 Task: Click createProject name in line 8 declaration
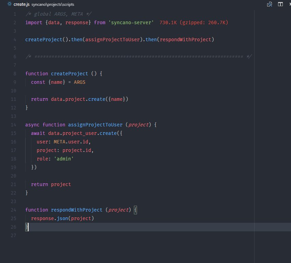pyautogui.click(x=70, y=74)
